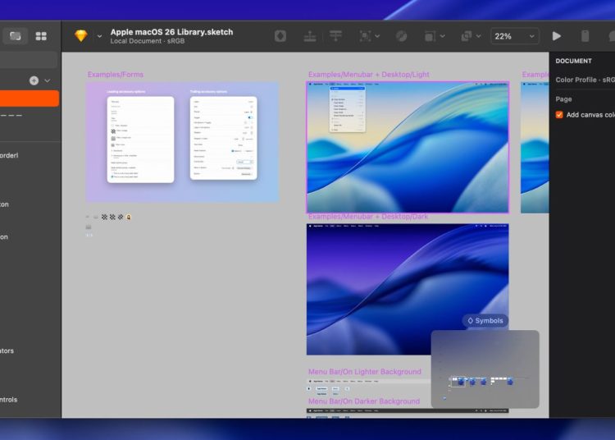Click the Symbols badge on canvas
The image size is (615, 440).
coord(485,320)
